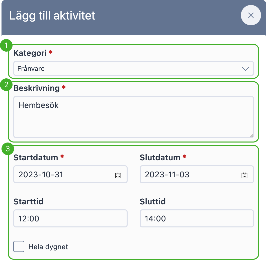The width and height of the screenshot is (266, 266).
Task: Enable the Hela dygnet checkbox
Action: [19, 246]
